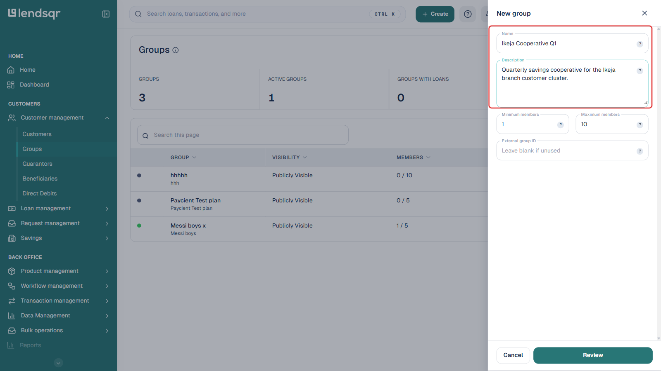Open the Direct Debits submenu item
The width and height of the screenshot is (661, 371).
(x=40, y=193)
